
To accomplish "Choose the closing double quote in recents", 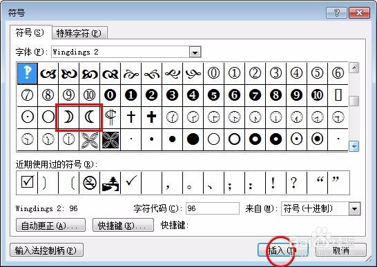I will 338,183.
